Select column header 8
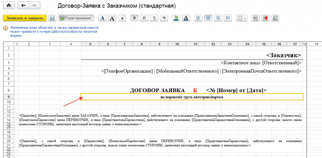Viewport: 322px width, 158px height. (142, 44)
